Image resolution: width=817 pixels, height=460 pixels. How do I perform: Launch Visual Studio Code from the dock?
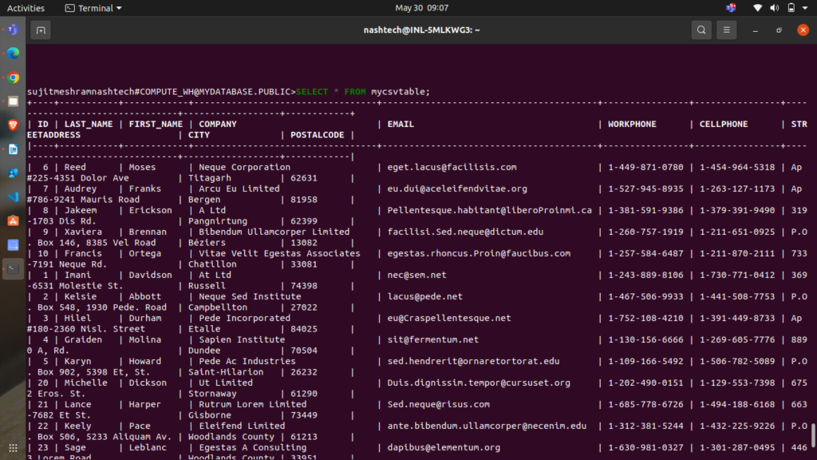pyautogui.click(x=13, y=196)
